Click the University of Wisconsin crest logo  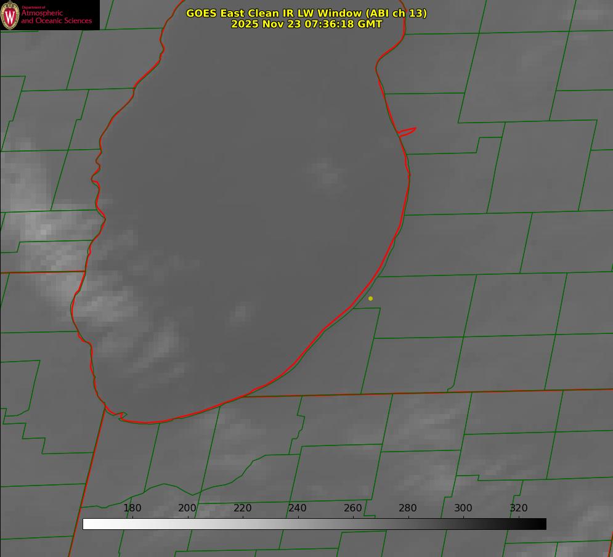[x=10, y=15]
